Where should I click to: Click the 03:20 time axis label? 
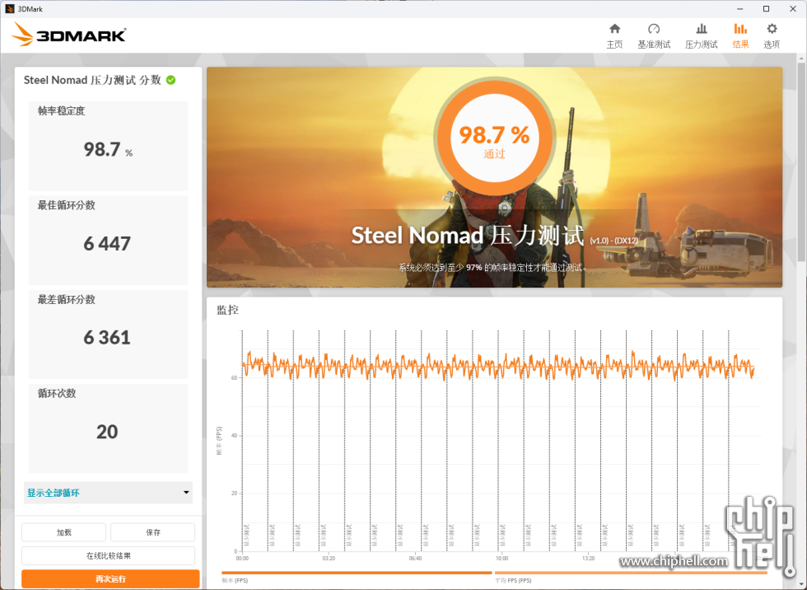pyautogui.click(x=329, y=558)
